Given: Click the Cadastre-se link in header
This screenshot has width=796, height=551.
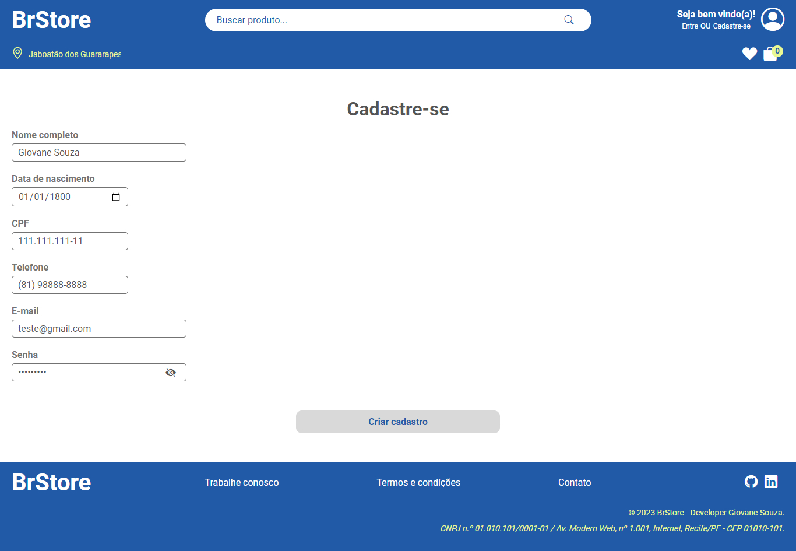Looking at the screenshot, I should [x=732, y=26].
